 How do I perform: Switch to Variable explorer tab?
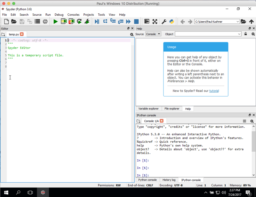148,109
